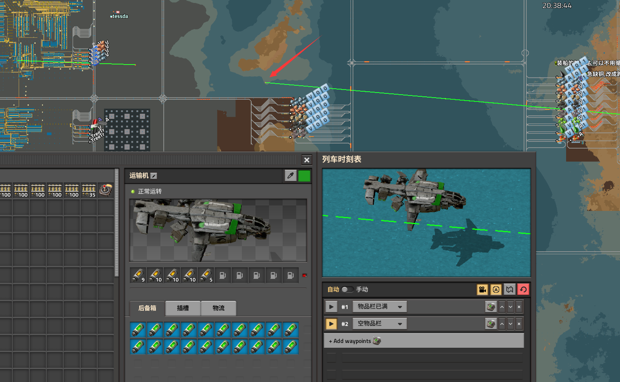Move waypoint #2 down with the down arrow

tap(511, 324)
